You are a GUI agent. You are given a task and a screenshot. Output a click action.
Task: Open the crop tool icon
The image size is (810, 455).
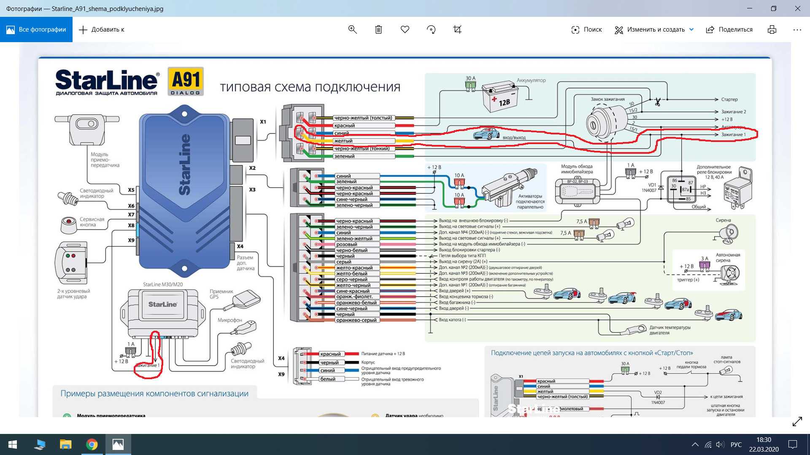(x=457, y=29)
